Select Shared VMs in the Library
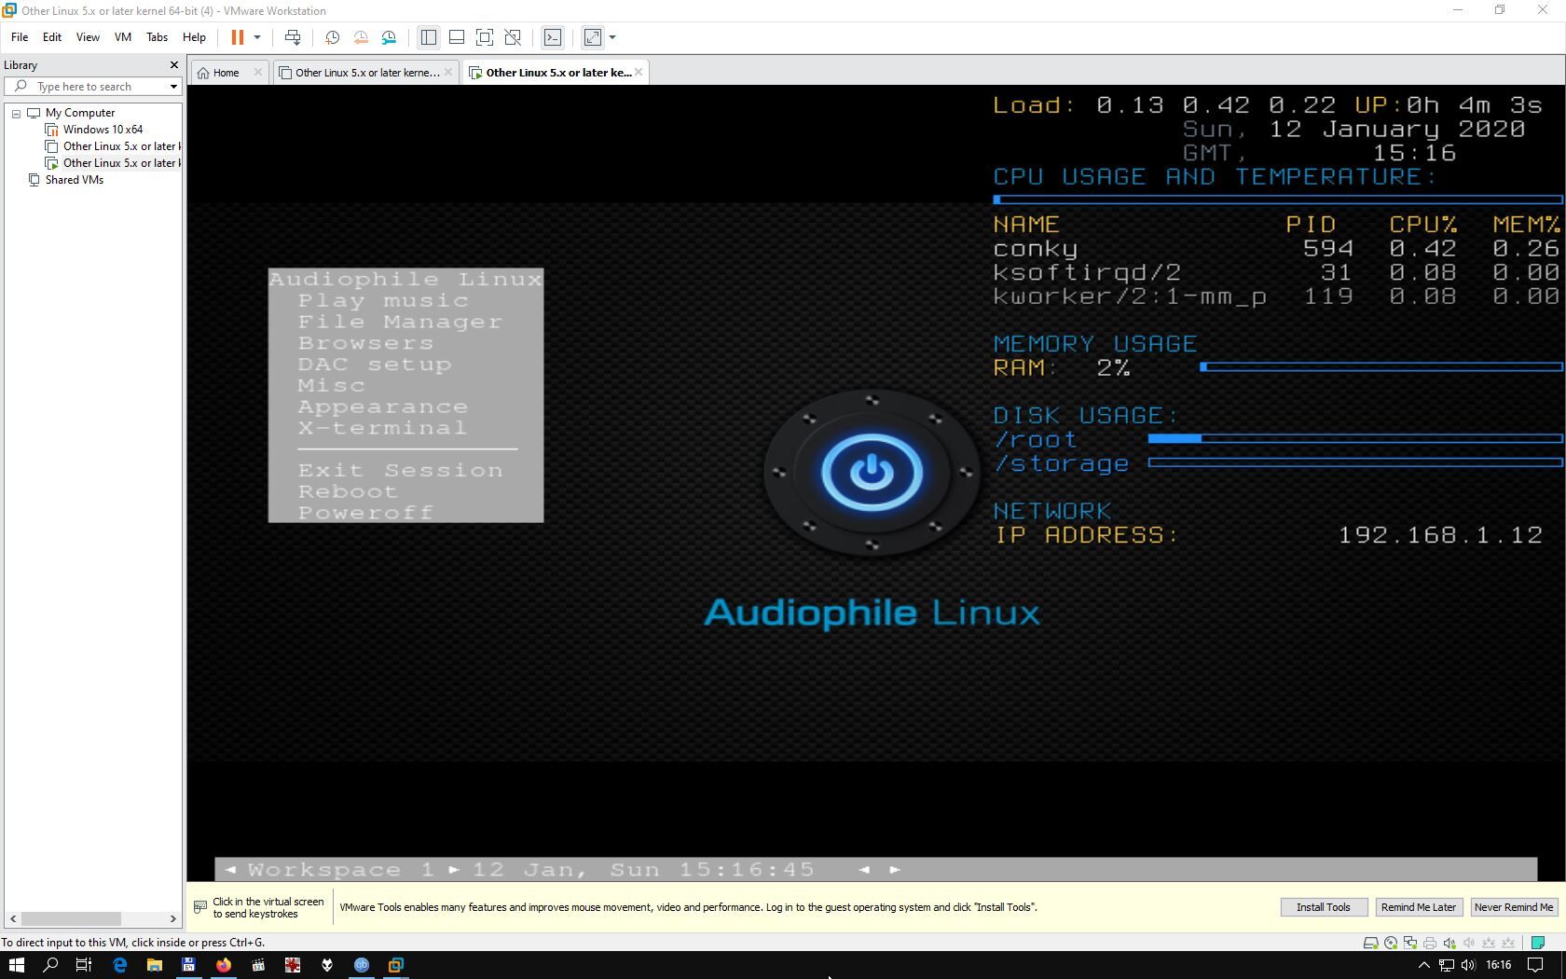The image size is (1566, 979). click(75, 180)
